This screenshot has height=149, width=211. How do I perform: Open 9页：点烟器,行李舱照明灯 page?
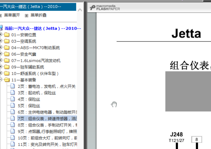(47, 132)
